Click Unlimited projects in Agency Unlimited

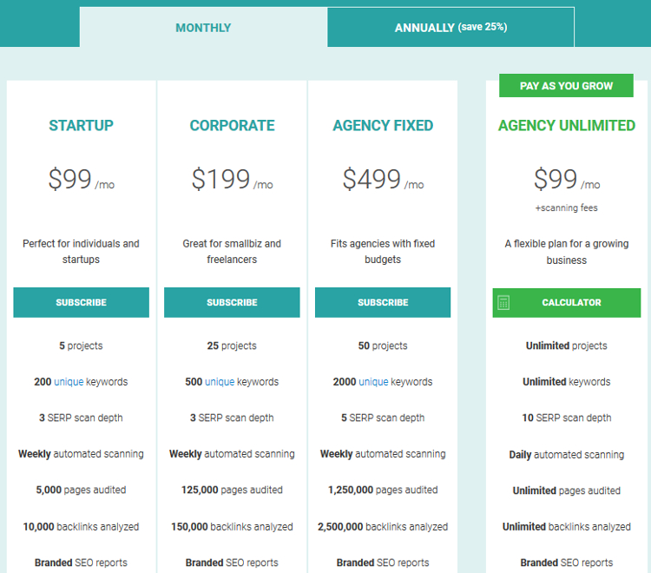point(566,346)
